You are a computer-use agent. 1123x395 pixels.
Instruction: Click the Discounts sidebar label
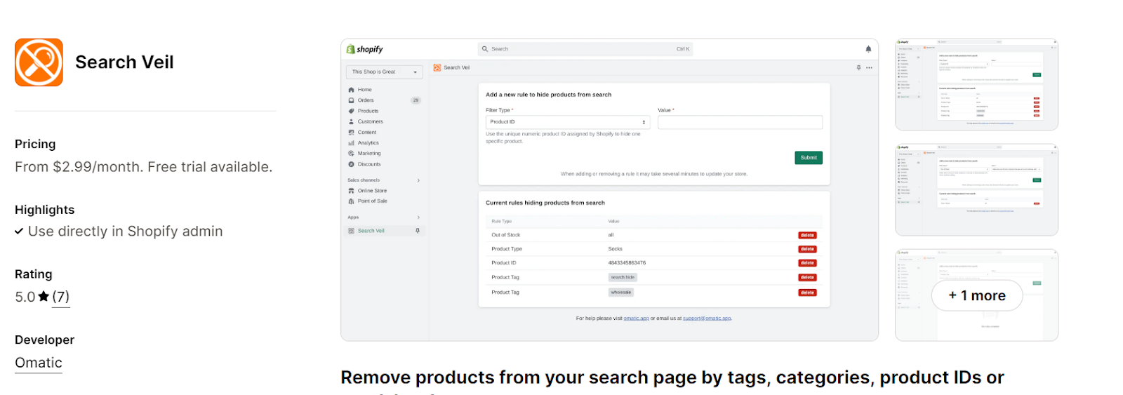point(369,164)
